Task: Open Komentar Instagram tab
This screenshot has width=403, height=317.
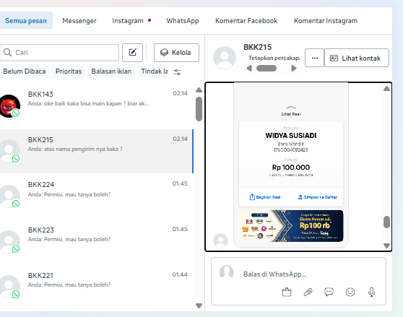Action: click(326, 21)
